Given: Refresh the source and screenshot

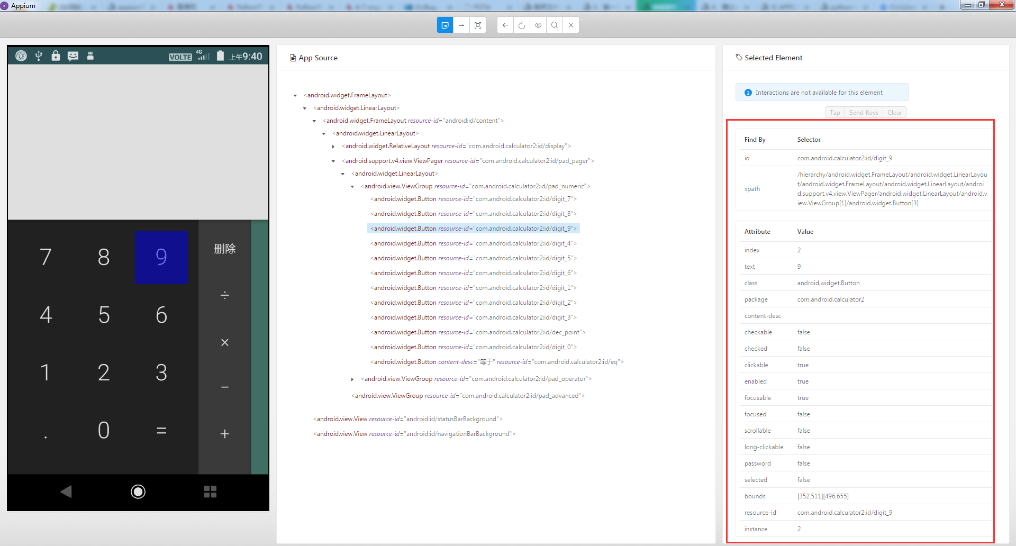Looking at the screenshot, I should coord(522,25).
